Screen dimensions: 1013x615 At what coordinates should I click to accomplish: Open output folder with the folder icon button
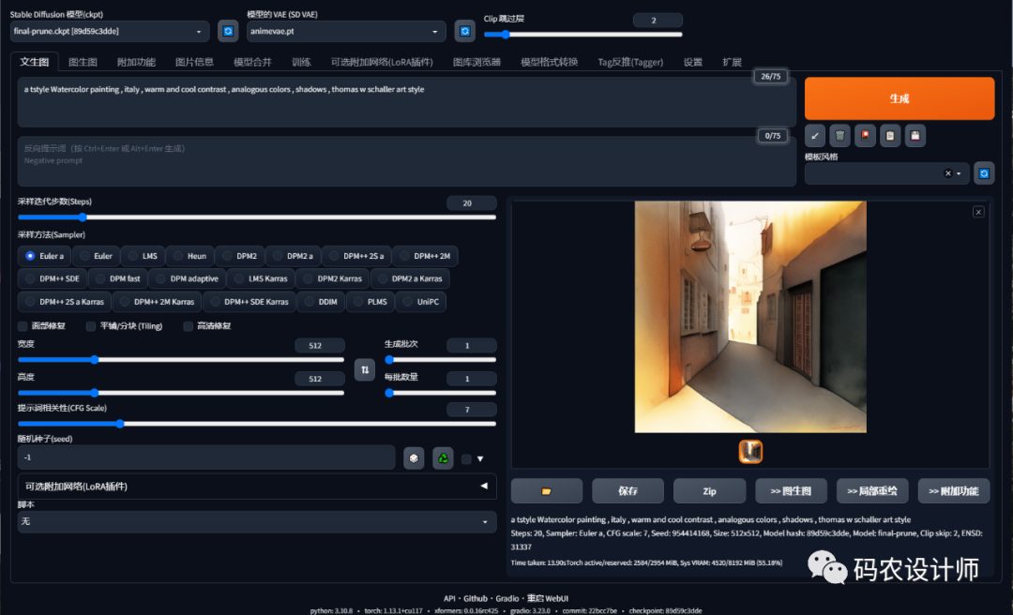click(546, 490)
